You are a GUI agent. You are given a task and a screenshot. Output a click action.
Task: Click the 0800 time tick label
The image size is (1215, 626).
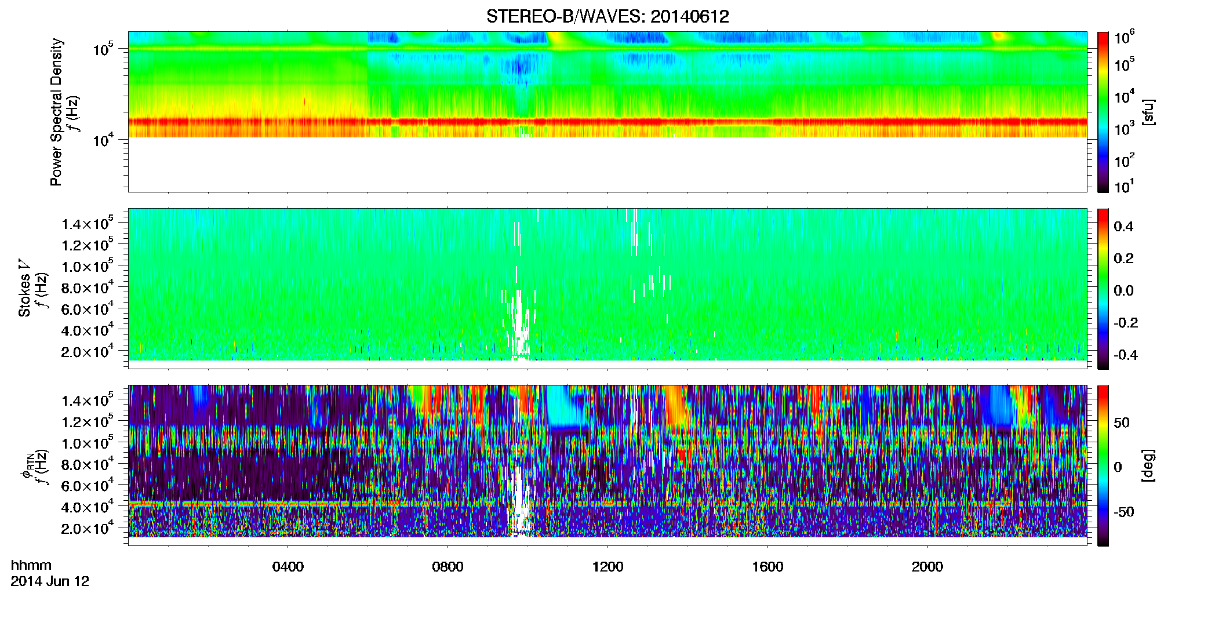coord(448,567)
